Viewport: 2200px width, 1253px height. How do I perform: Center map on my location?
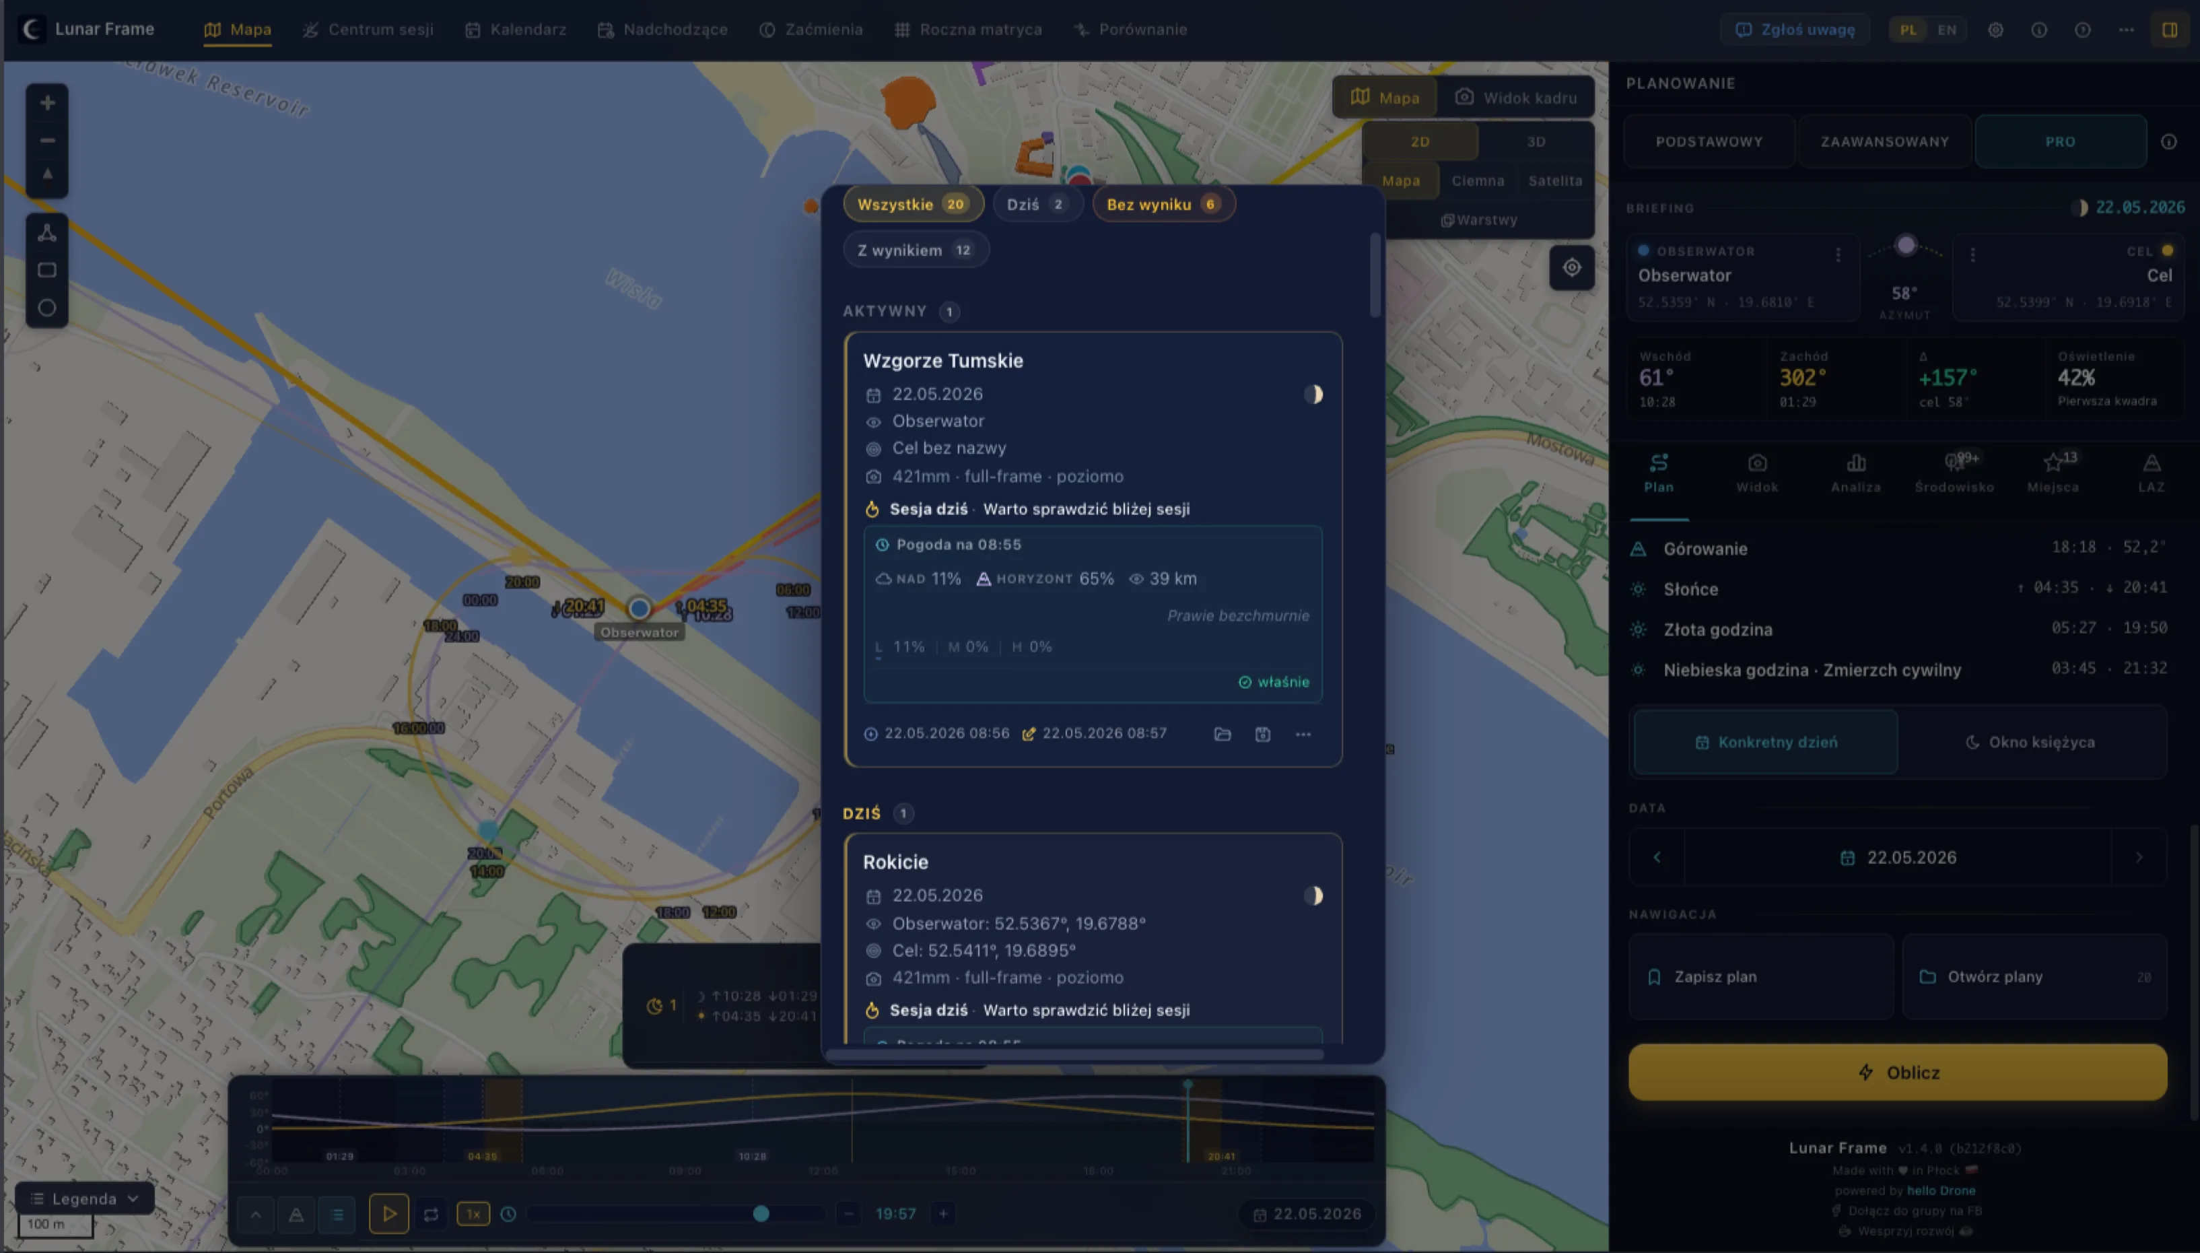(x=1572, y=268)
